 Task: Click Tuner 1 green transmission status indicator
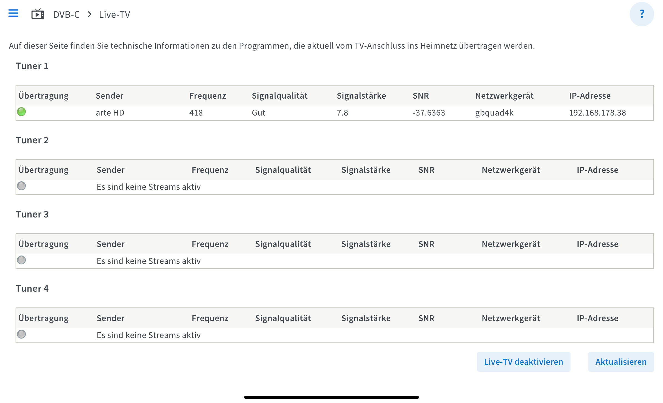point(21,112)
